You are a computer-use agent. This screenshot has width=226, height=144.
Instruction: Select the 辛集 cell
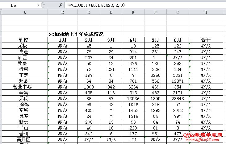click(x=25, y=93)
